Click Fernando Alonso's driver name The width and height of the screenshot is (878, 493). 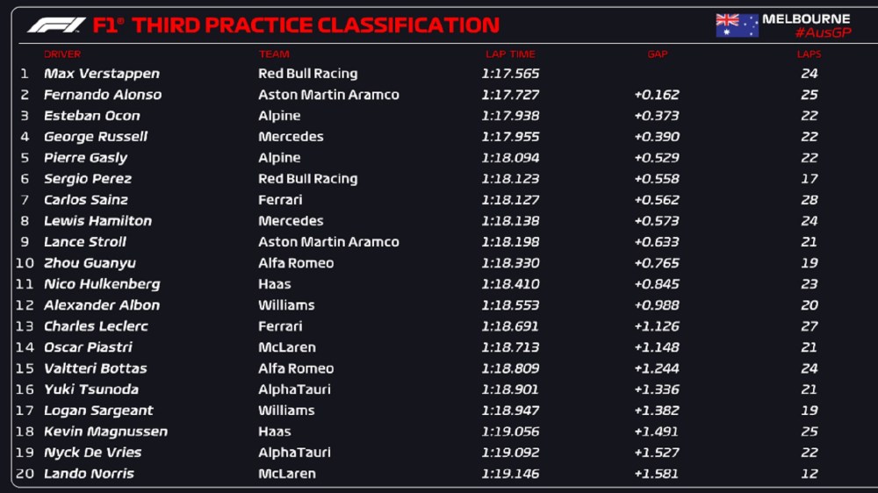[x=103, y=95]
